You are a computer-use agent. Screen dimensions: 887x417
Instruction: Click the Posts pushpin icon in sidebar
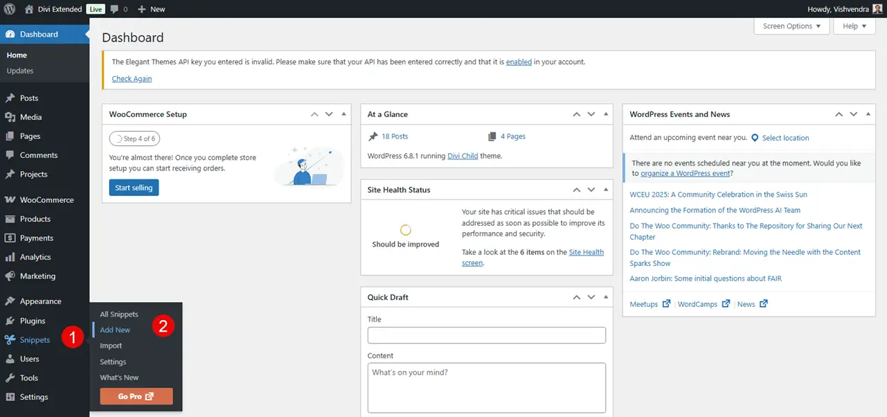coord(10,98)
